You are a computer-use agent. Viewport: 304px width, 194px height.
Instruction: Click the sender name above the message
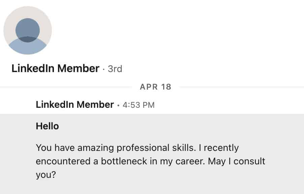pos(74,105)
